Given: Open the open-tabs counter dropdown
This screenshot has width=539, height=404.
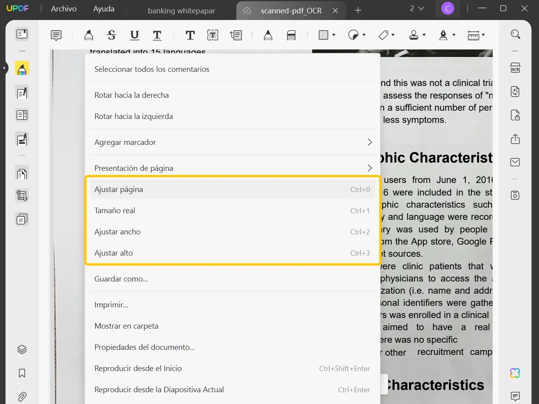Looking at the screenshot, I should tap(417, 8).
